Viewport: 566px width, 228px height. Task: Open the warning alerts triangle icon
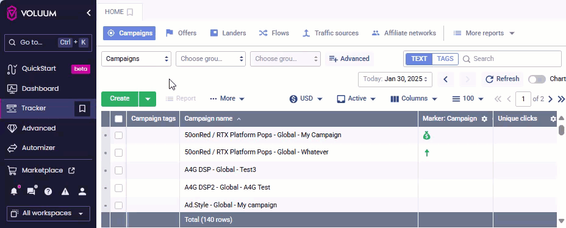(x=65, y=191)
